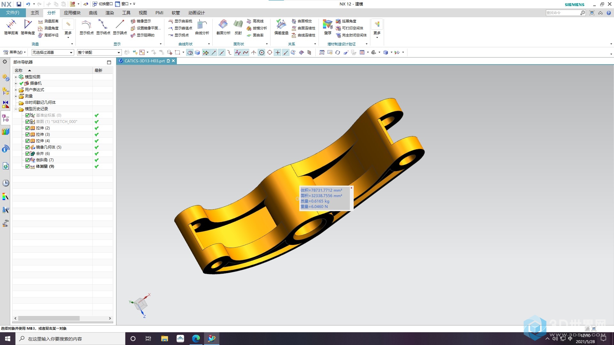Open the resource bar settings gear
614x345 pixels.
click(x=5, y=62)
